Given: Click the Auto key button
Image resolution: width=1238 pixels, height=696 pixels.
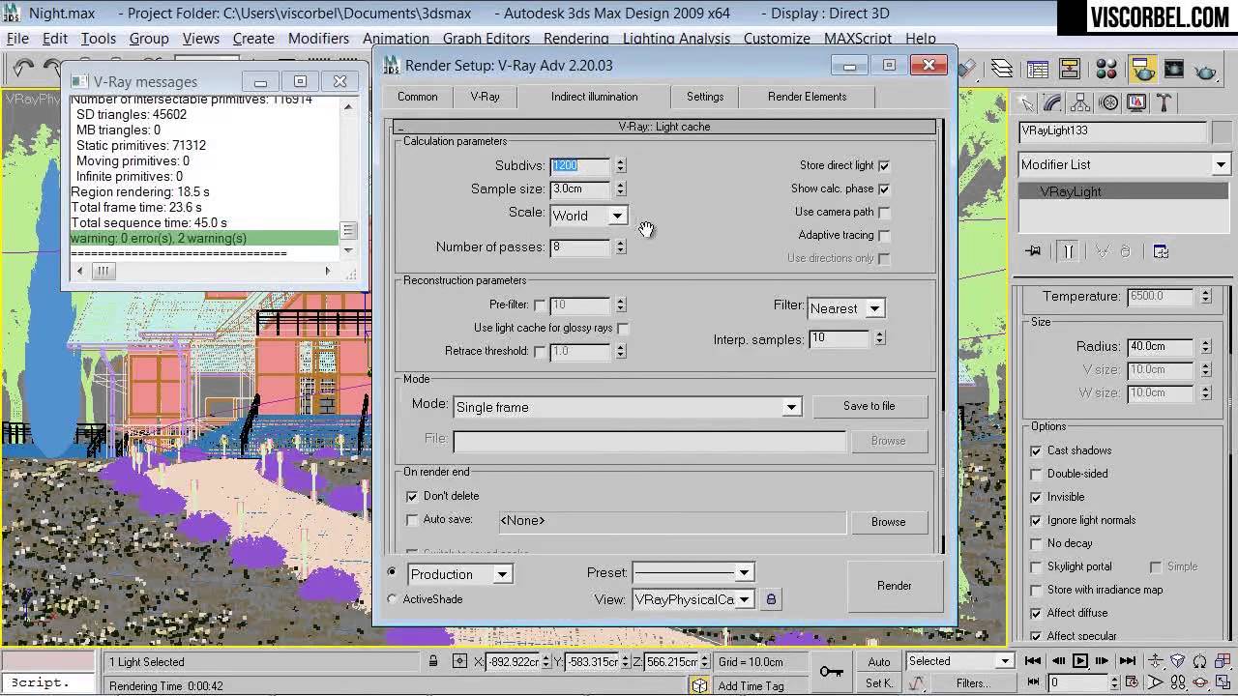Looking at the screenshot, I should [879, 661].
